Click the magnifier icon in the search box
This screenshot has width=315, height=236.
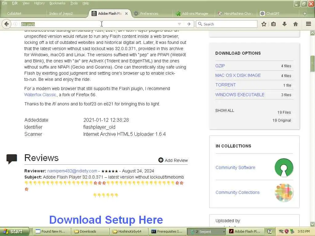(x=200, y=24)
